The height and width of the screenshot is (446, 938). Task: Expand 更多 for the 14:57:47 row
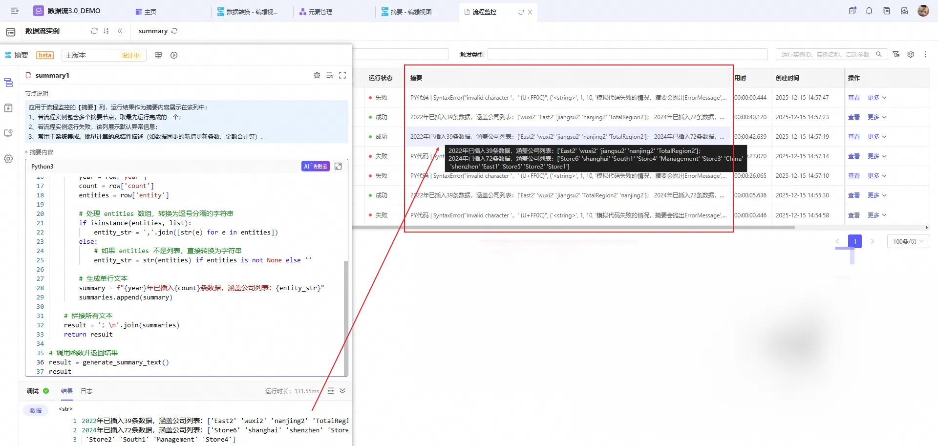click(876, 98)
